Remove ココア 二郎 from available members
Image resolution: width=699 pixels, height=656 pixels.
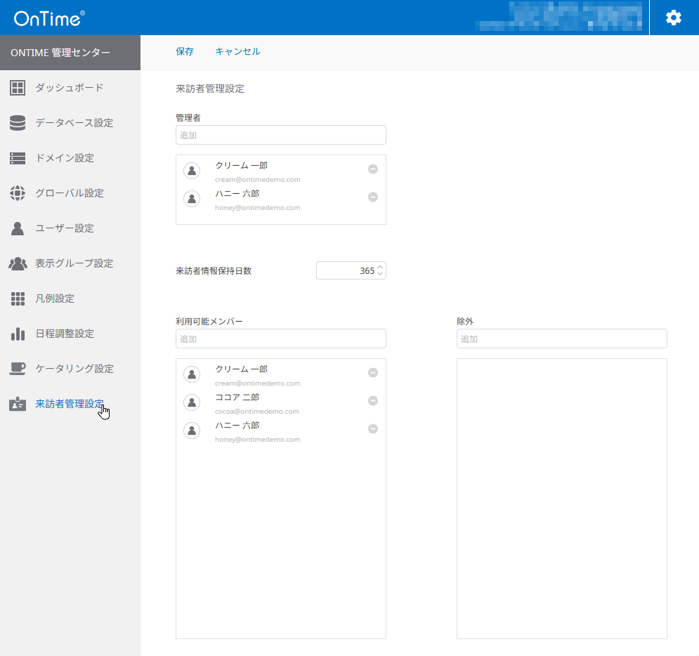[x=372, y=400]
